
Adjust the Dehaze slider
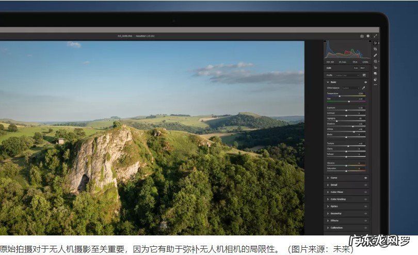click(x=346, y=157)
